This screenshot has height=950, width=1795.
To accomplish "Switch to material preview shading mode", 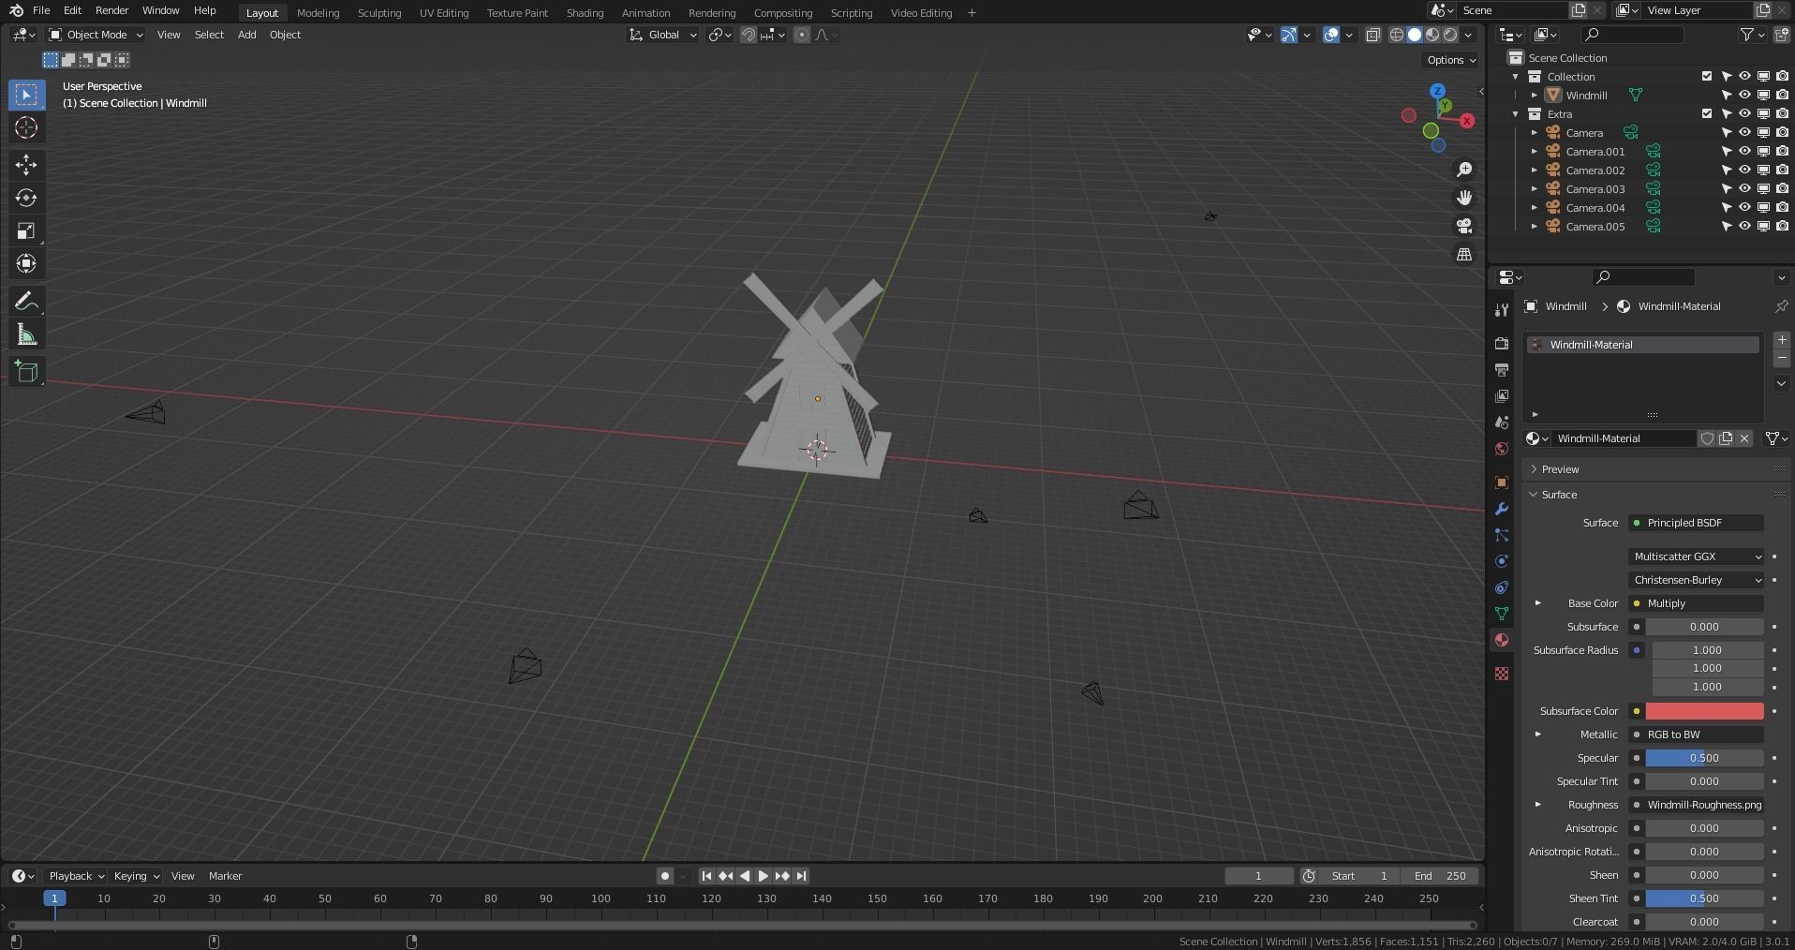I will pyautogui.click(x=1432, y=35).
